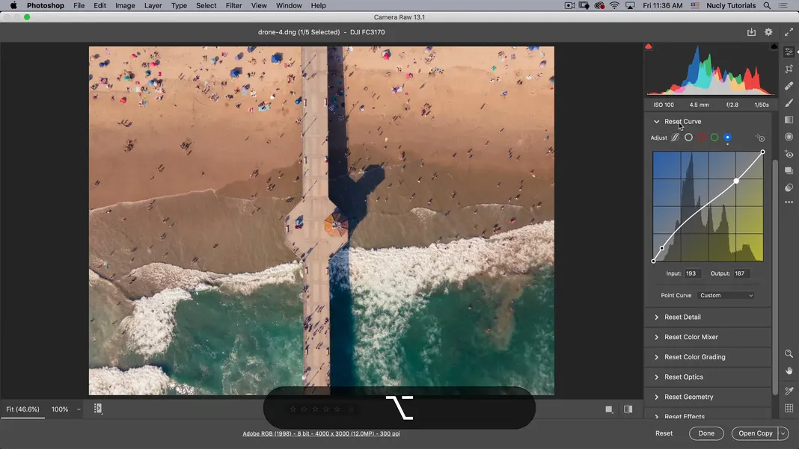Select the Crop and Rotate tool
Screen dimensions: 799x449
click(x=789, y=69)
